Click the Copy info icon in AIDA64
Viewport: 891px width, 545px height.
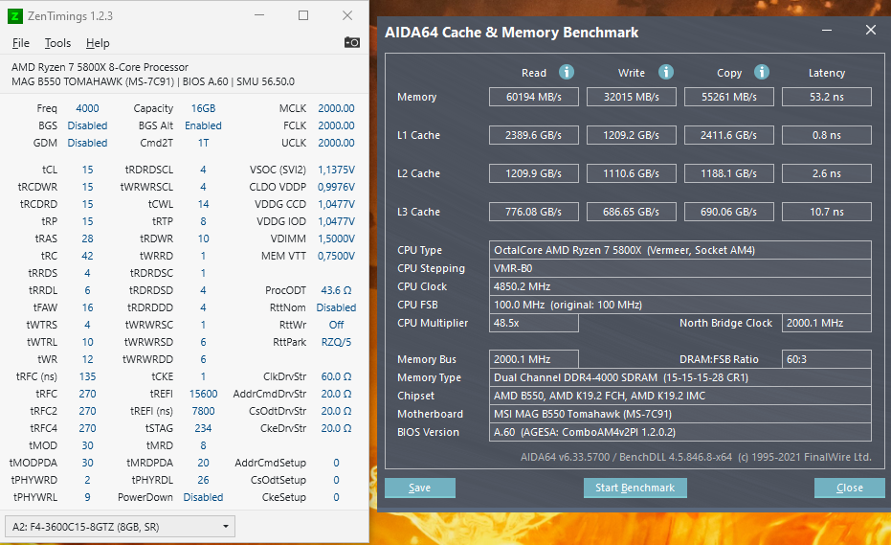762,72
